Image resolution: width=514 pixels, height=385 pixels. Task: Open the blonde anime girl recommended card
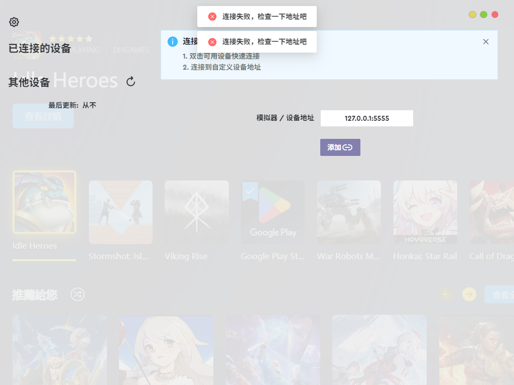pos(166,350)
